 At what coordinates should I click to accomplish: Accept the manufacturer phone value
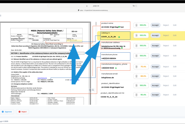(x=155, y=56)
